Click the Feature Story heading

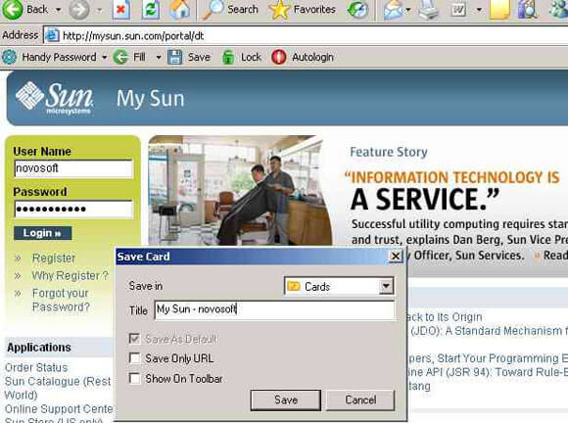(x=389, y=152)
